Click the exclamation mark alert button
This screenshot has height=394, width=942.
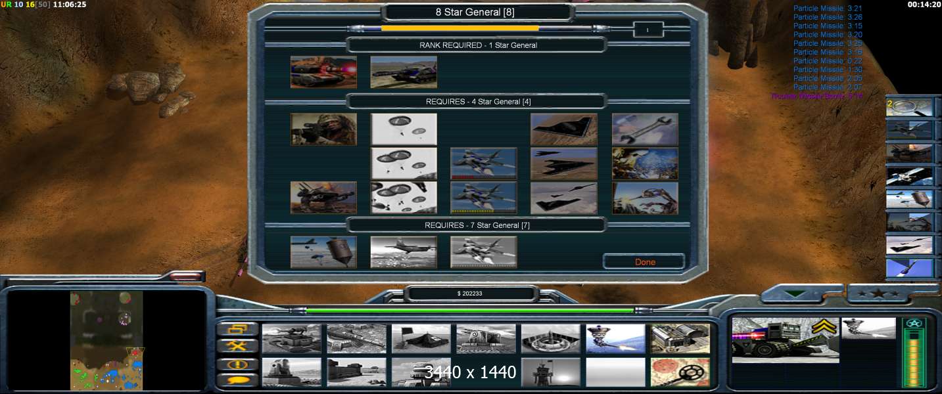tap(237, 363)
